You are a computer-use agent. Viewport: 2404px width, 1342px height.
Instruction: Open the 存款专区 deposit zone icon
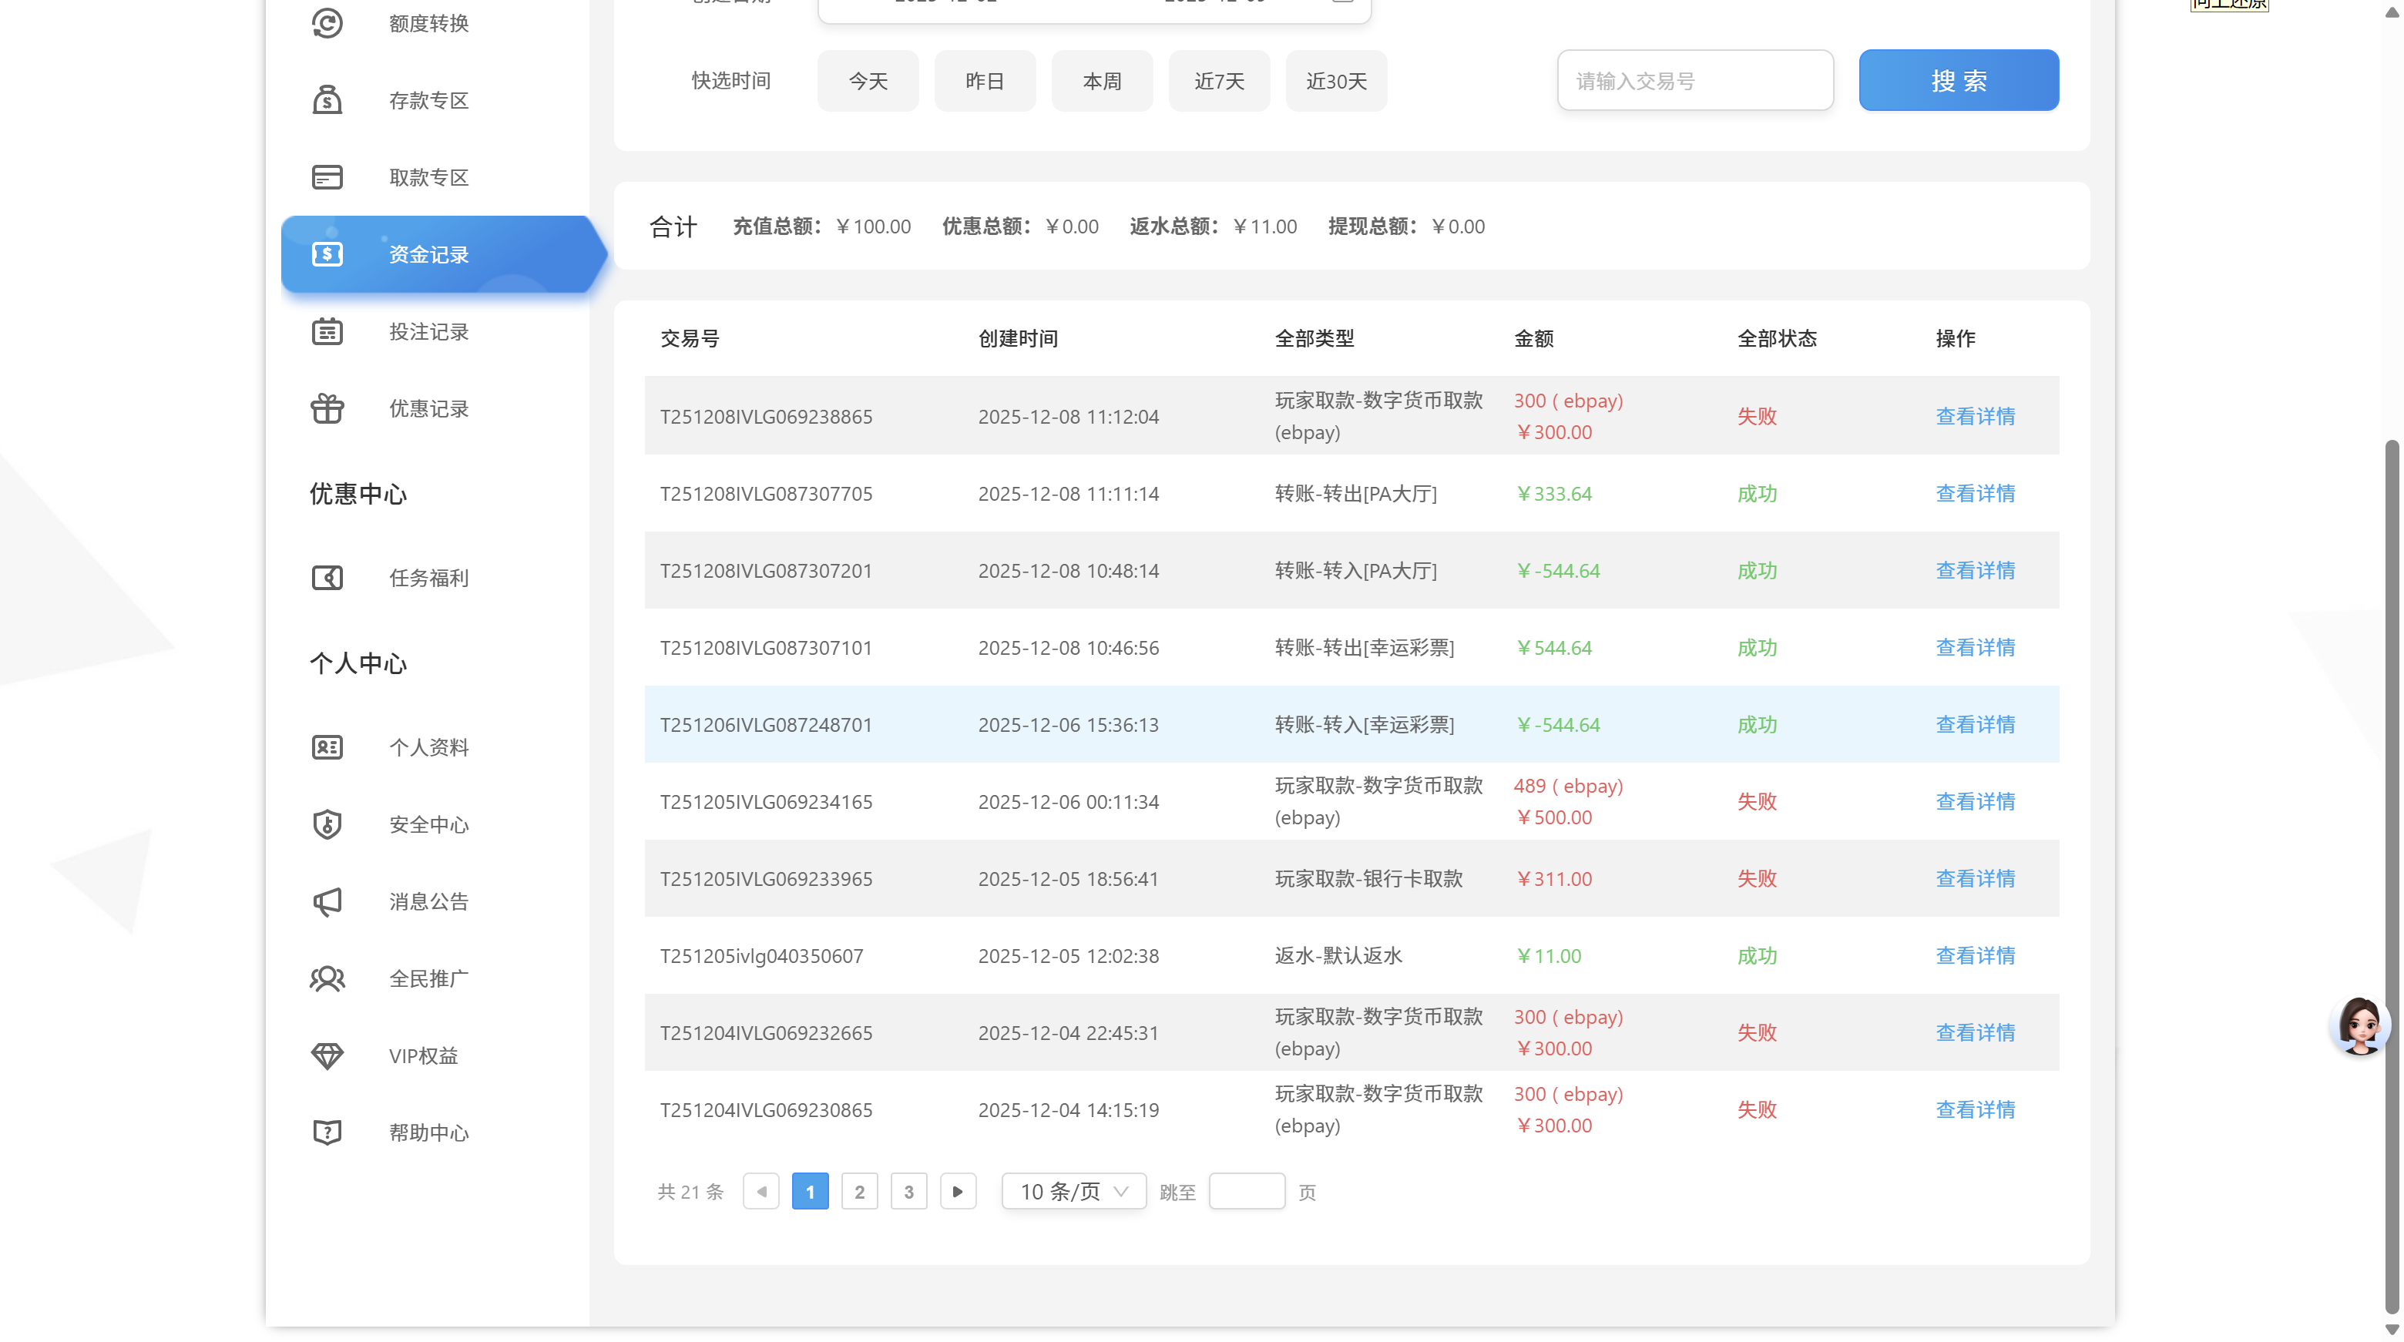pos(327,100)
